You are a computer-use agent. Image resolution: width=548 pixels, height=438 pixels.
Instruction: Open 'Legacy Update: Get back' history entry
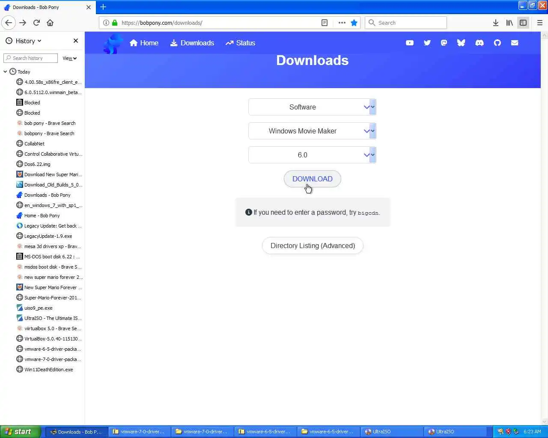point(49,226)
